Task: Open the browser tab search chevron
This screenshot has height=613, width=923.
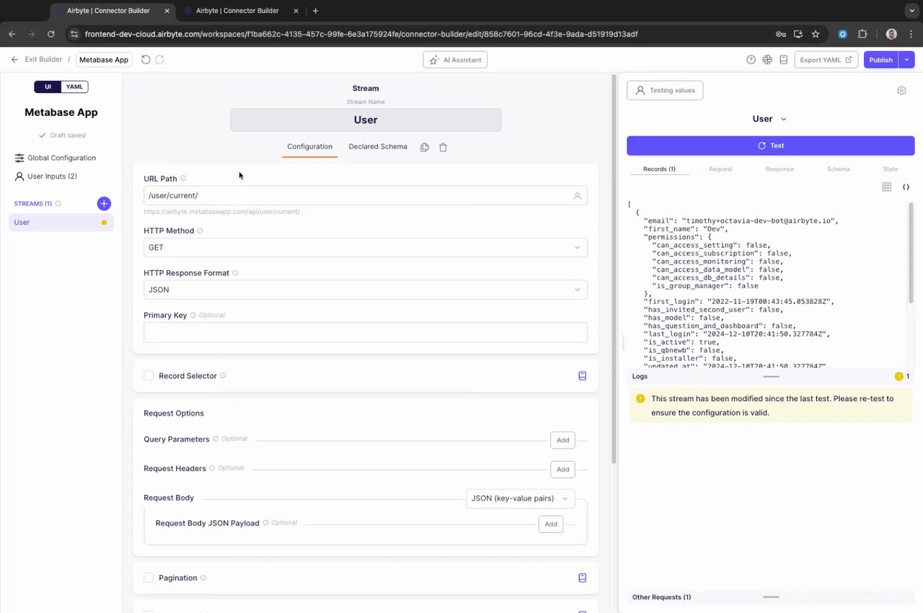Action: (x=912, y=11)
